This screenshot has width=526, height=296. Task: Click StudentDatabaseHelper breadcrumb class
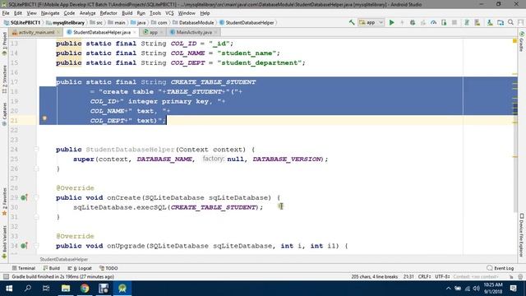247,22
